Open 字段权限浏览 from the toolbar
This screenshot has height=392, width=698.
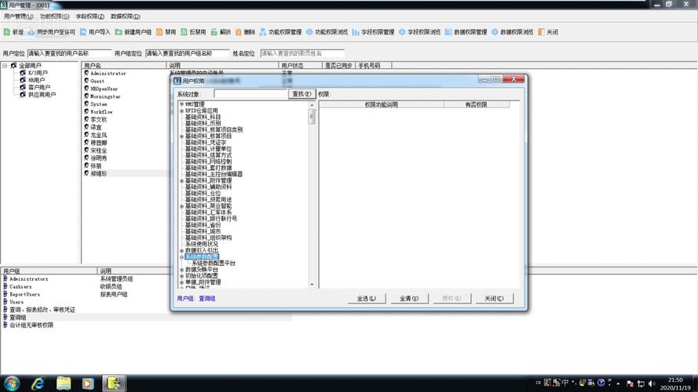420,32
